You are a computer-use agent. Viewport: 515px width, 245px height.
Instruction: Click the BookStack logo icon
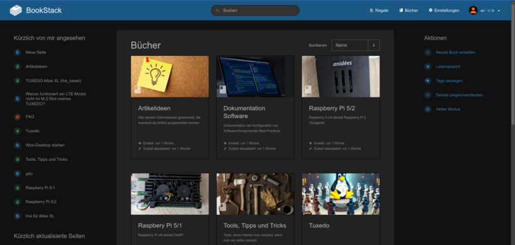pyautogui.click(x=16, y=10)
